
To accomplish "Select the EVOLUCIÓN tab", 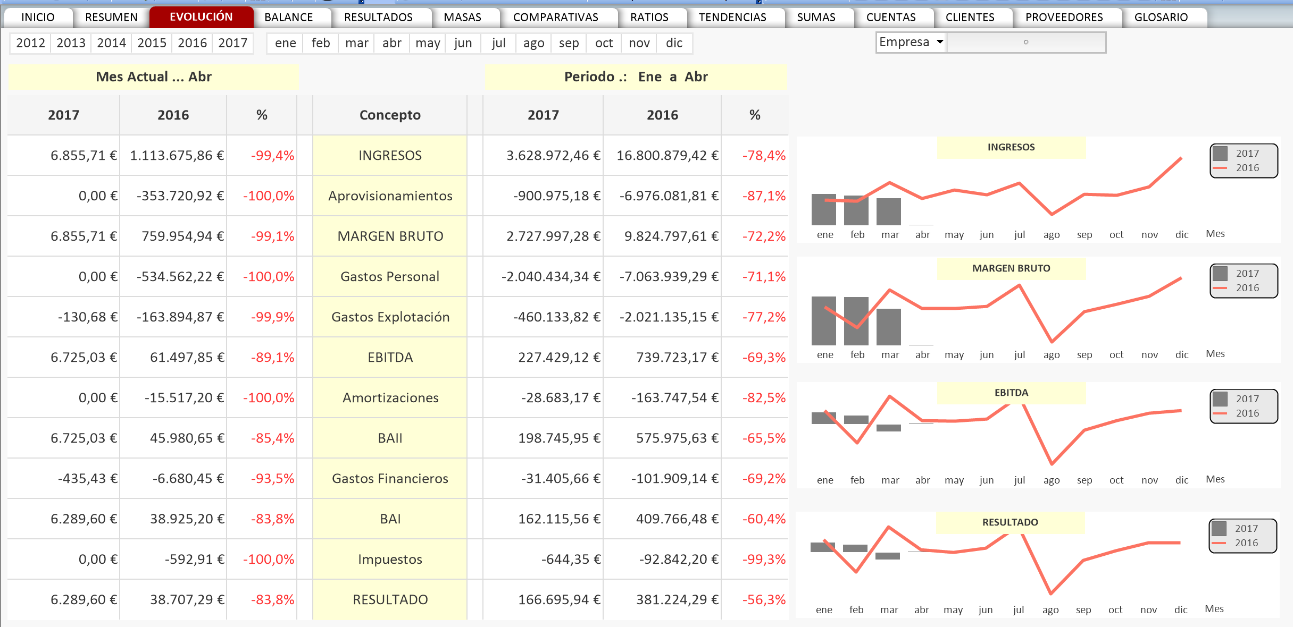I will pos(201,17).
